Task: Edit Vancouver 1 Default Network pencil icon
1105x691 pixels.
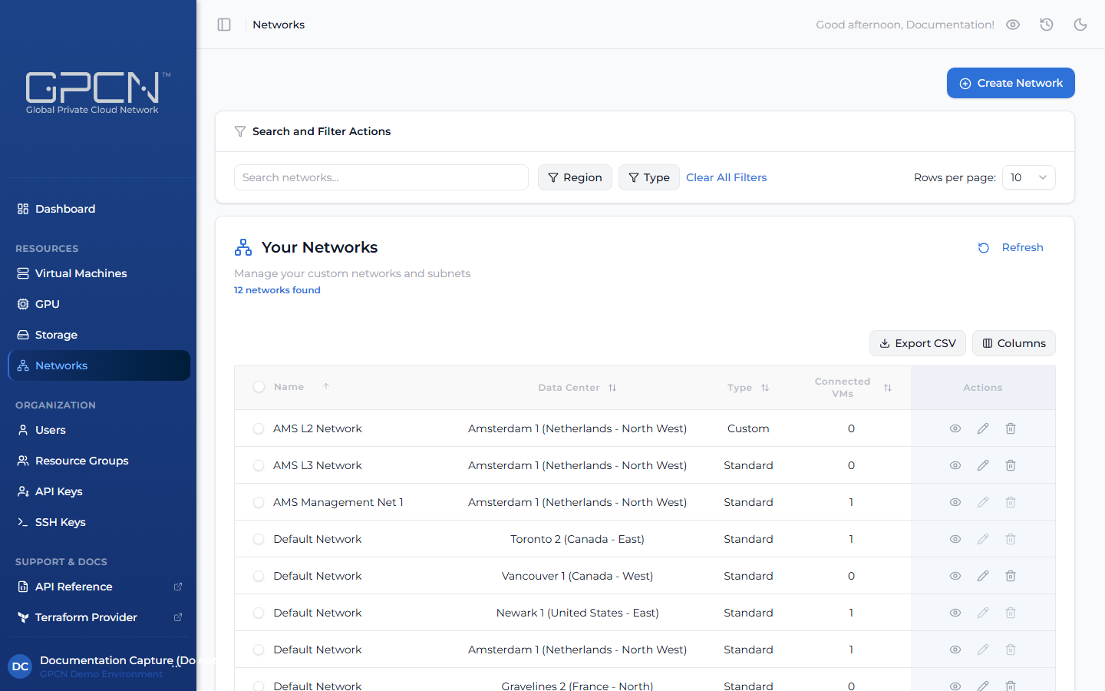Action: click(983, 576)
